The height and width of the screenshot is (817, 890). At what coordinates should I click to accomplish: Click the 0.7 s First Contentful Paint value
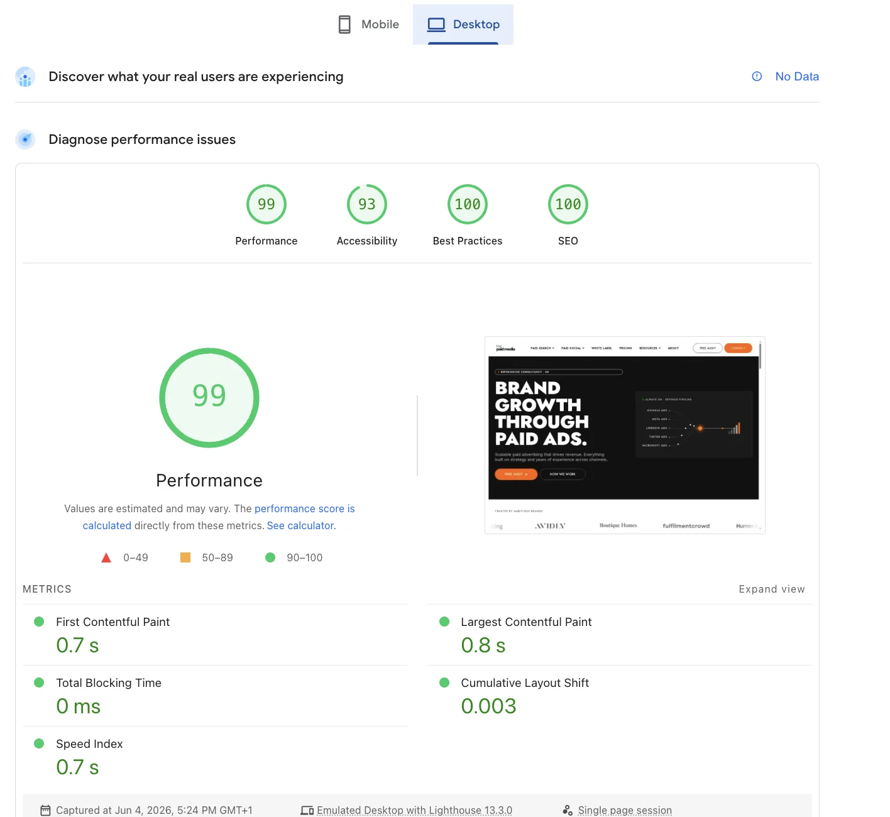pos(77,645)
